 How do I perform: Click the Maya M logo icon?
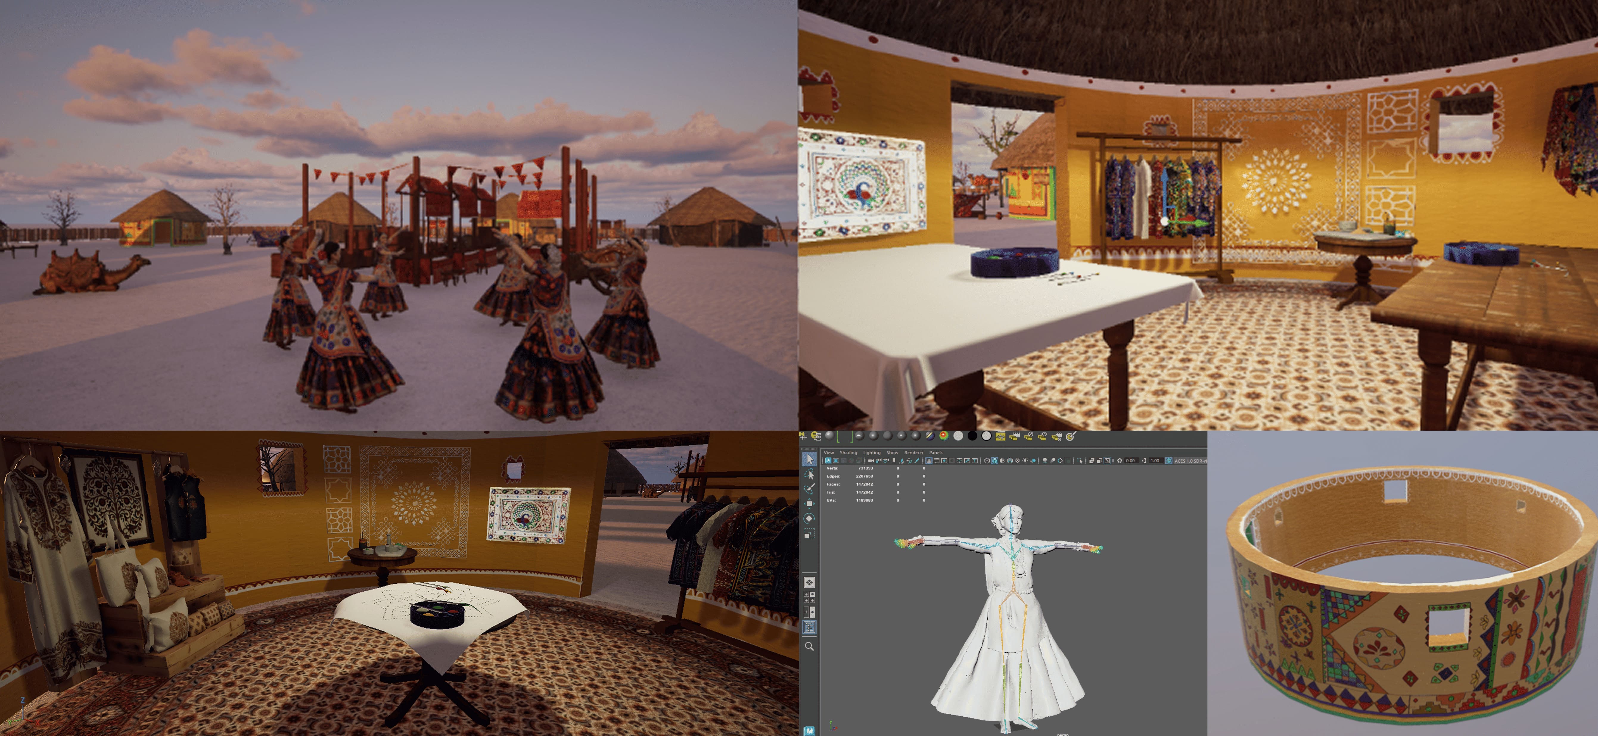809,731
